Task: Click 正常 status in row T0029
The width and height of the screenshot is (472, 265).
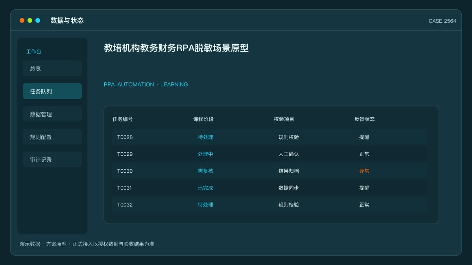Action: coord(364,154)
